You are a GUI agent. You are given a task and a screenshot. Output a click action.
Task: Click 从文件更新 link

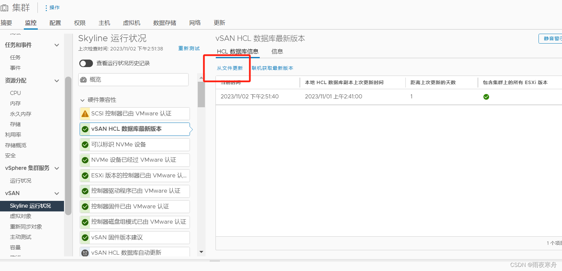point(230,68)
